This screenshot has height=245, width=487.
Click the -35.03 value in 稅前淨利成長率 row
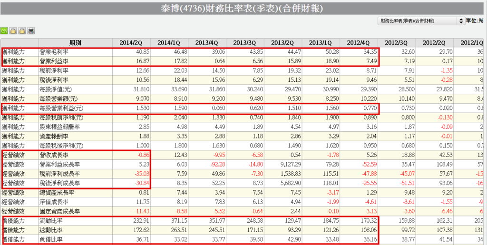(x=142, y=174)
